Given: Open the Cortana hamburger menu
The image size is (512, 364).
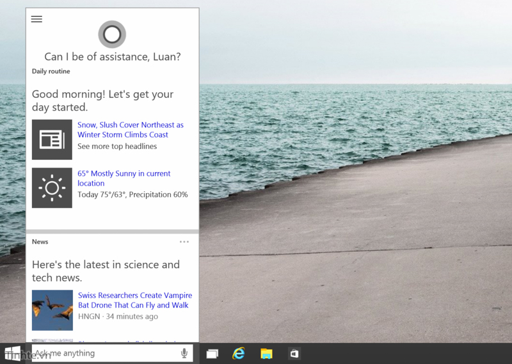Looking at the screenshot, I should coord(36,19).
